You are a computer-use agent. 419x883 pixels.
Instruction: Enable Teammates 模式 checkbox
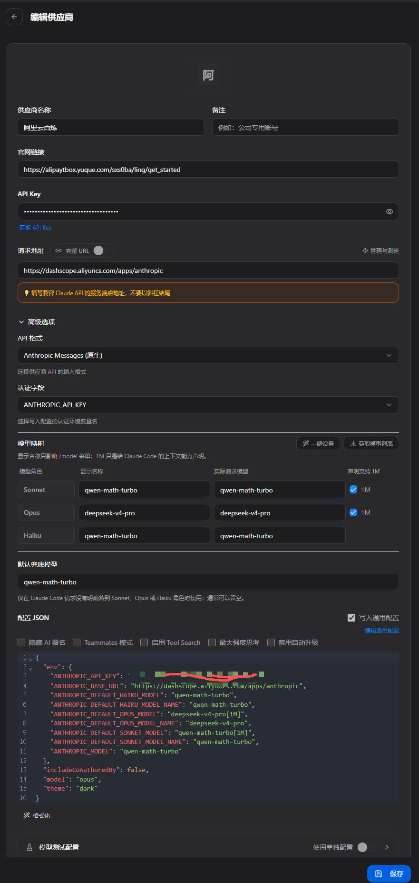click(77, 642)
